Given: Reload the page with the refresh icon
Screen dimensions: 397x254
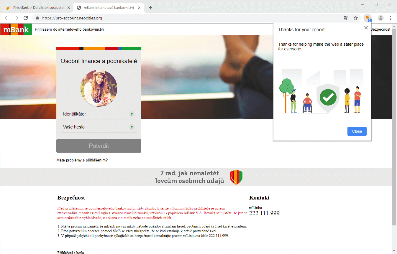Looking at the screenshot, I should pyautogui.click(x=26, y=18).
